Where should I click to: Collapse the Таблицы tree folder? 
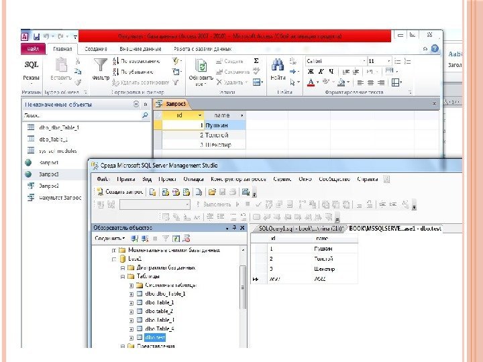[123, 276]
